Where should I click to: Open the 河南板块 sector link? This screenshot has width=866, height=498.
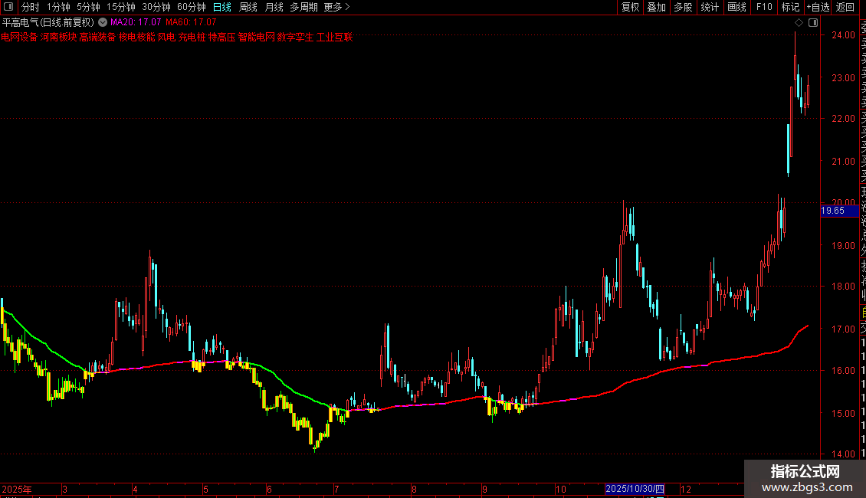58,37
